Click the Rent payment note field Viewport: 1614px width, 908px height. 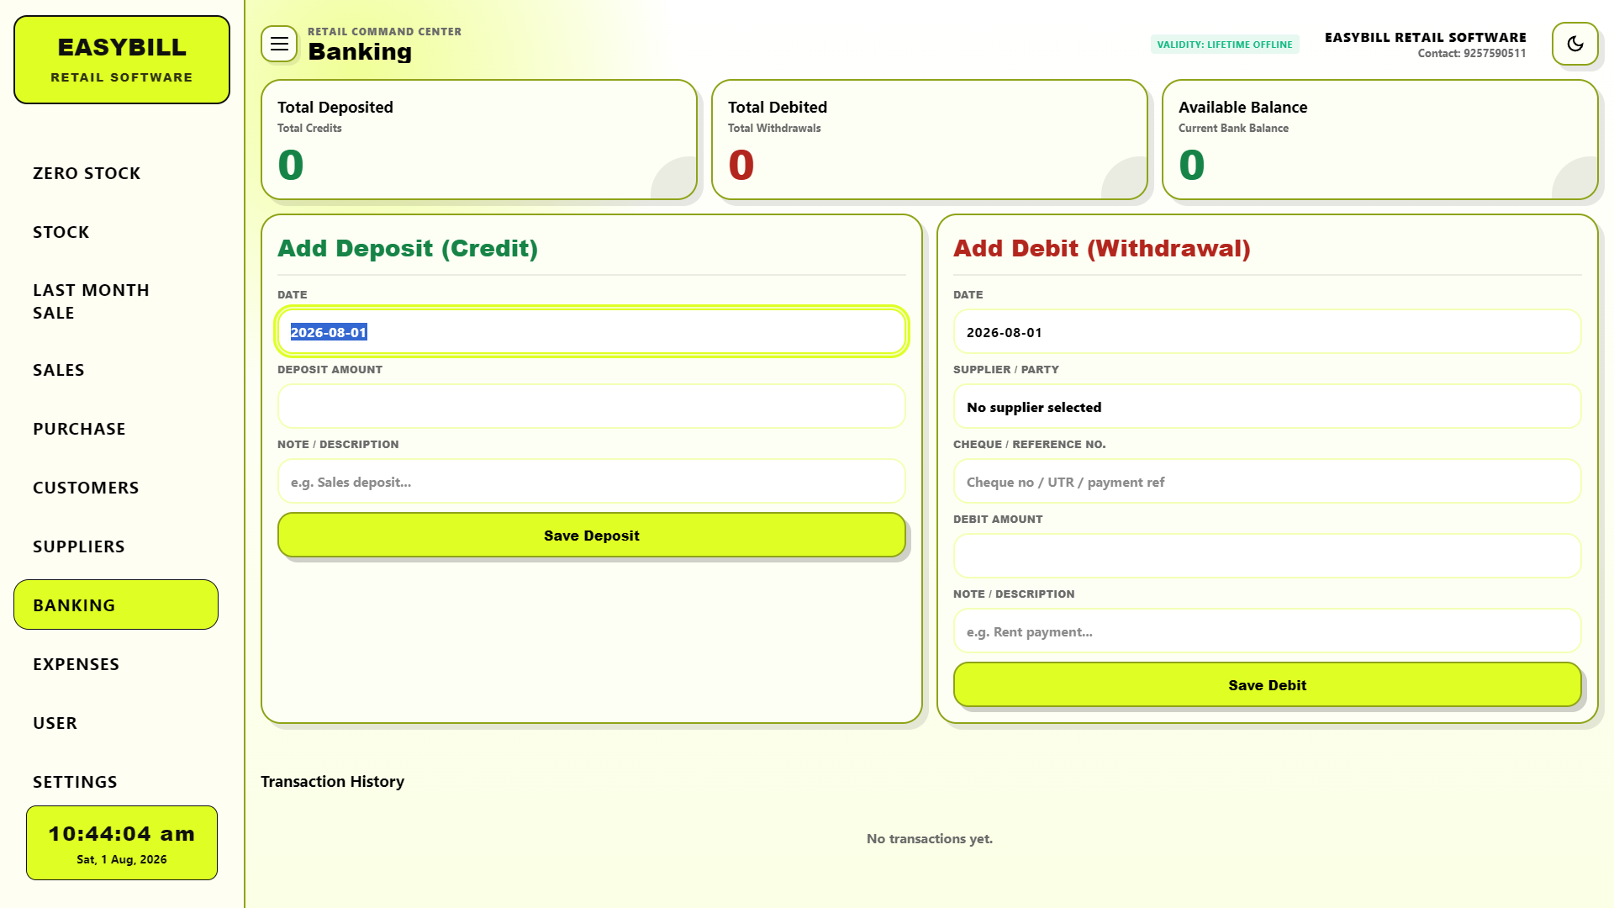(x=1268, y=631)
